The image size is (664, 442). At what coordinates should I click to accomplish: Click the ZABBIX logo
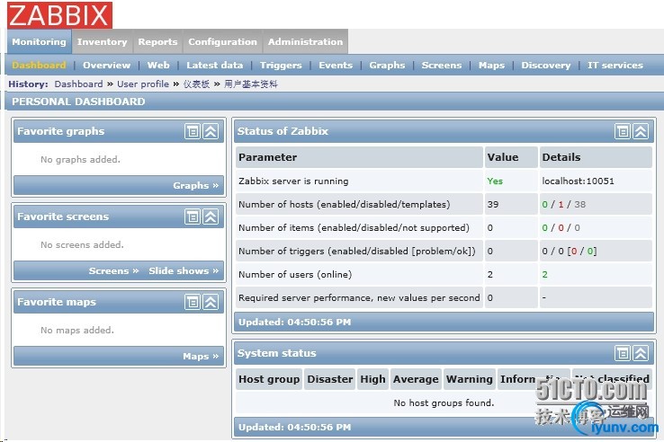pyautogui.click(x=59, y=15)
